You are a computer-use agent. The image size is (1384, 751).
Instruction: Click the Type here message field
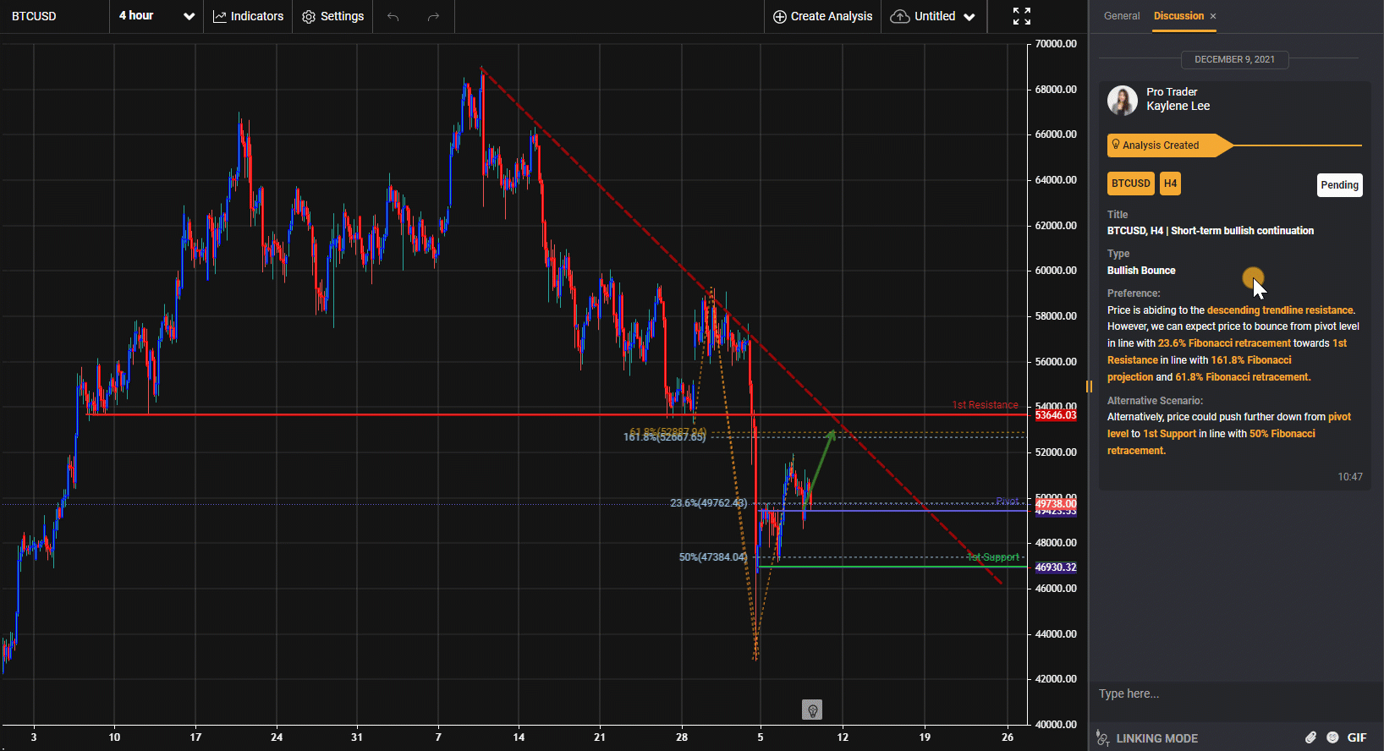pos(1218,693)
